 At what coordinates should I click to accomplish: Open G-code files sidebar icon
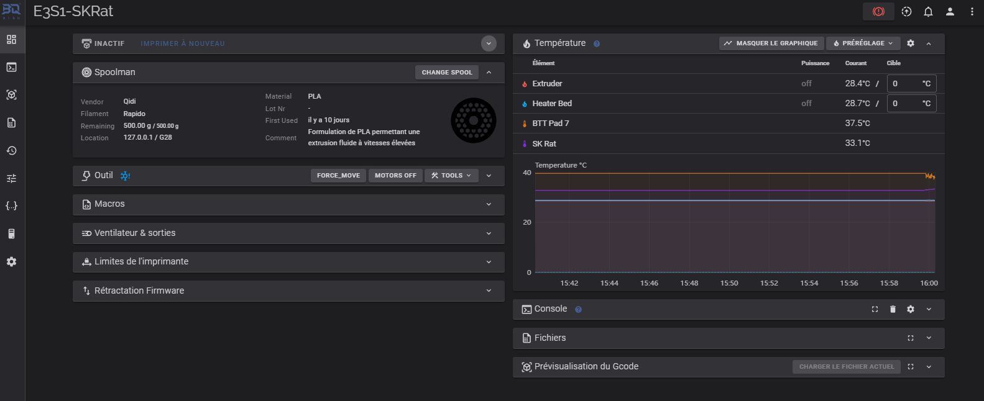click(11, 123)
